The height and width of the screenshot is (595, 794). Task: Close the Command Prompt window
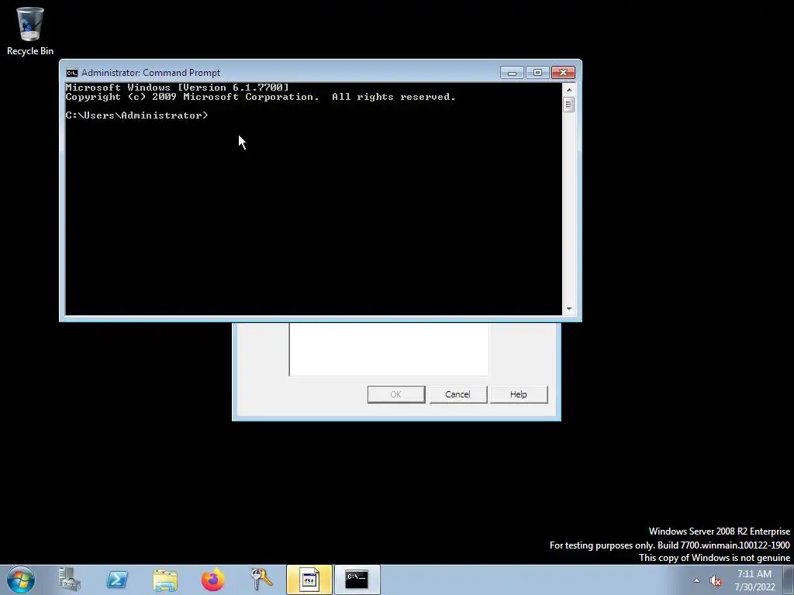563,73
